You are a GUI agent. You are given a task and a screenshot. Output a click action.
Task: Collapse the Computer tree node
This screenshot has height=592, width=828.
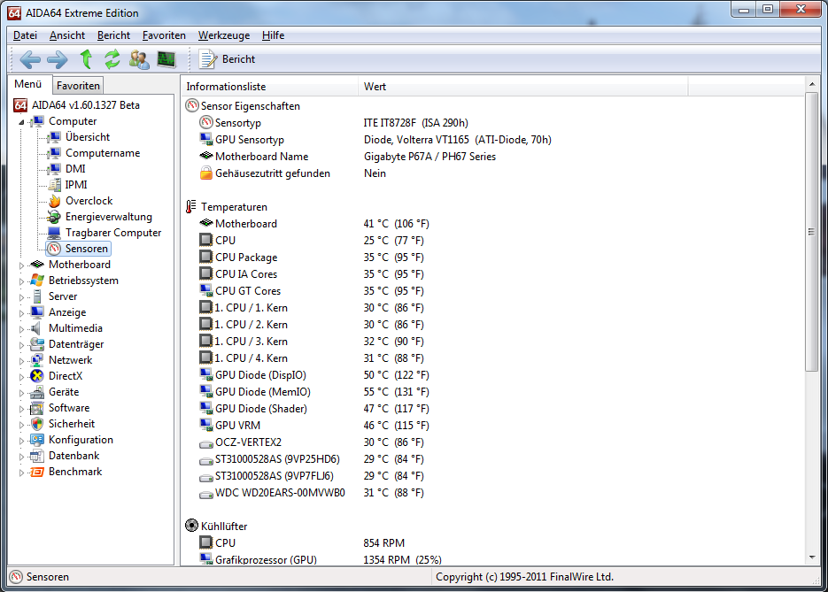point(21,122)
